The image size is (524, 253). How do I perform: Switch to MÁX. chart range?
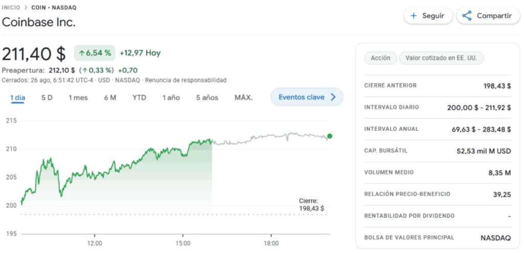(x=244, y=98)
